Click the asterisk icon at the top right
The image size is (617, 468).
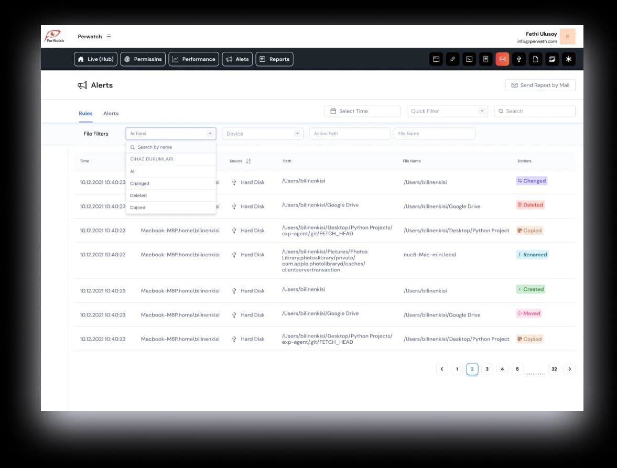tap(569, 59)
